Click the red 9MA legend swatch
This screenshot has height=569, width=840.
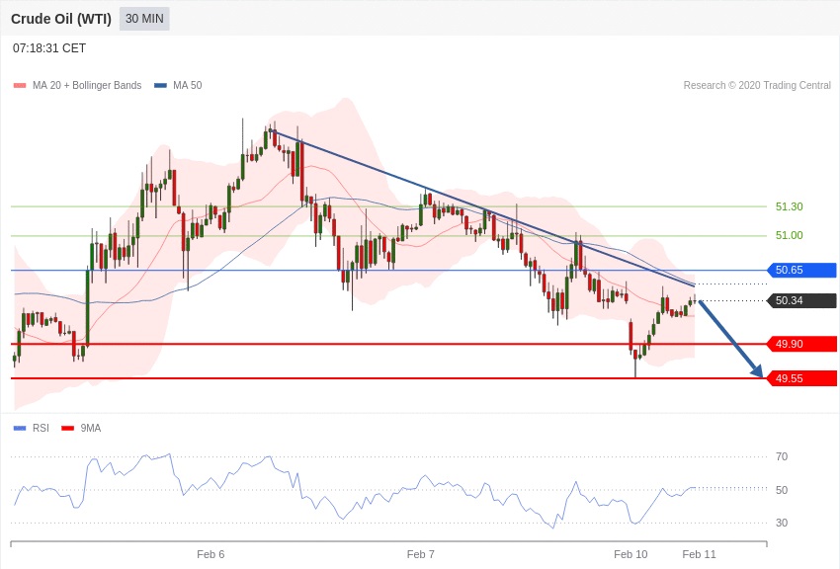(67, 428)
